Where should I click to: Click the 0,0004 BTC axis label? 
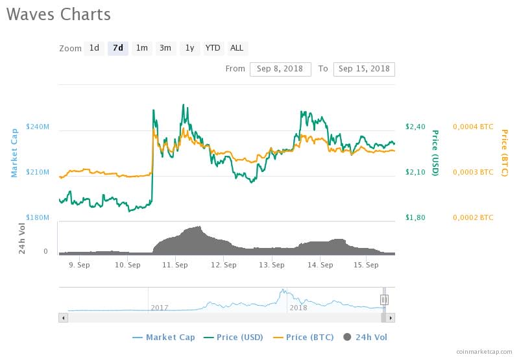coord(473,127)
